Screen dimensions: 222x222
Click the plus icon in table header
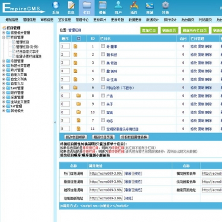tap(78, 39)
